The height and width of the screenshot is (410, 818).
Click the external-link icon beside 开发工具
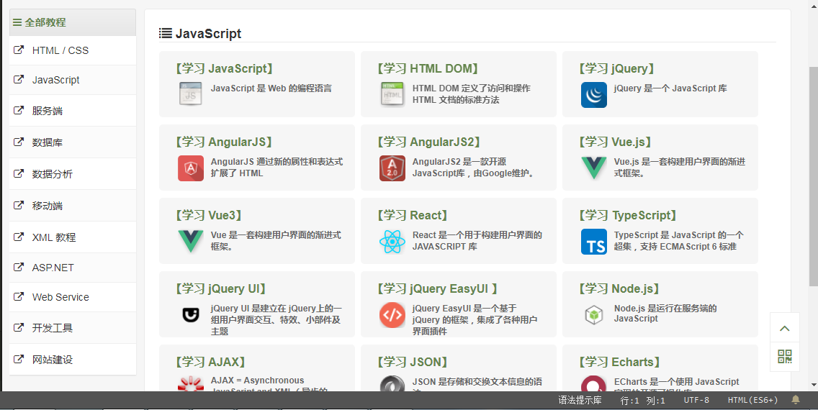18,328
